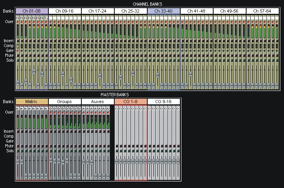The width and height of the screenshot is (284, 188).
Task: Click the insert indicator on first Groups strip
Action: point(51,132)
